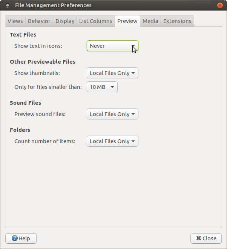
Task: Click the Preview tab
Action: pyautogui.click(x=127, y=21)
